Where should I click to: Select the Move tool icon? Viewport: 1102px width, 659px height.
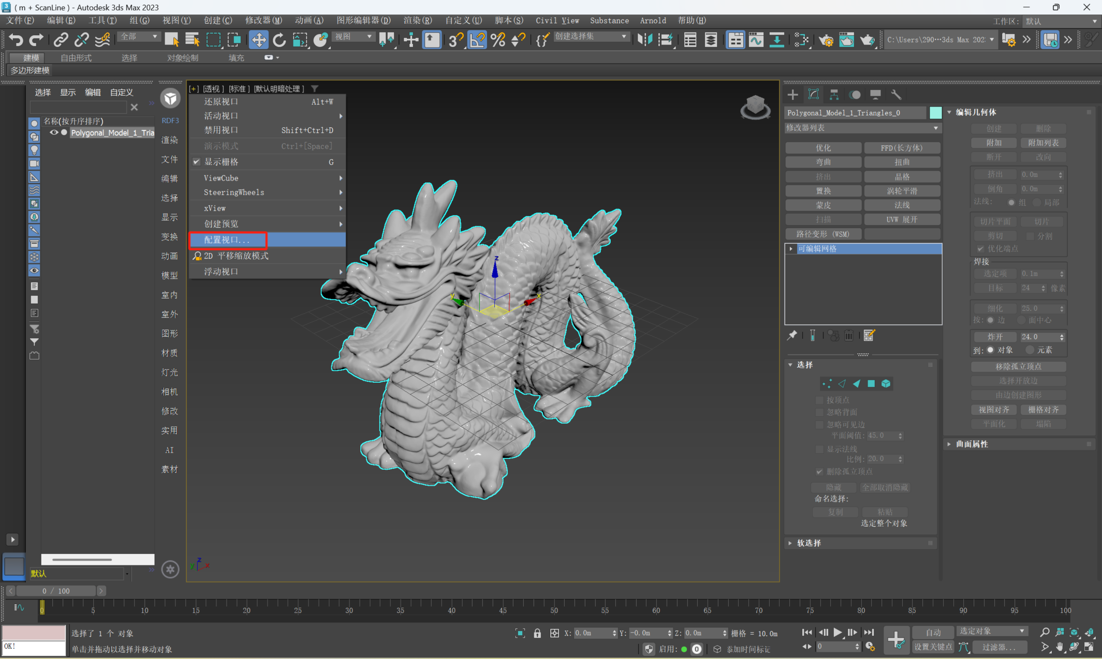[x=258, y=40]
